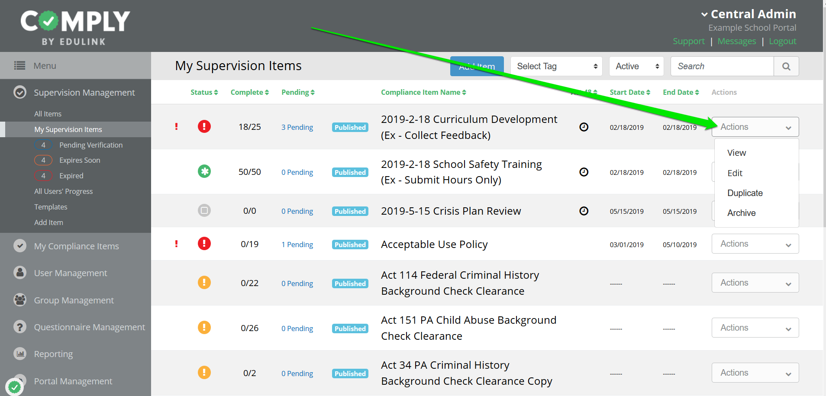Choose Duplicate from the Actions menu
This screenshot has height=396, width=826.
[745, 193]
